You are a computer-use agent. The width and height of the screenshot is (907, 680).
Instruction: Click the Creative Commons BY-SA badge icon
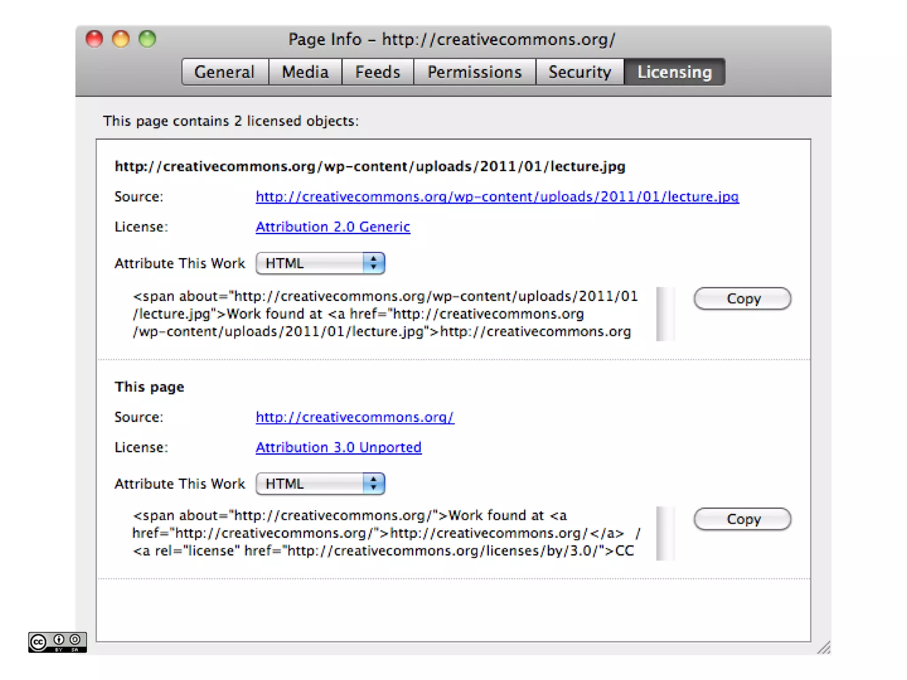[57, 641]
